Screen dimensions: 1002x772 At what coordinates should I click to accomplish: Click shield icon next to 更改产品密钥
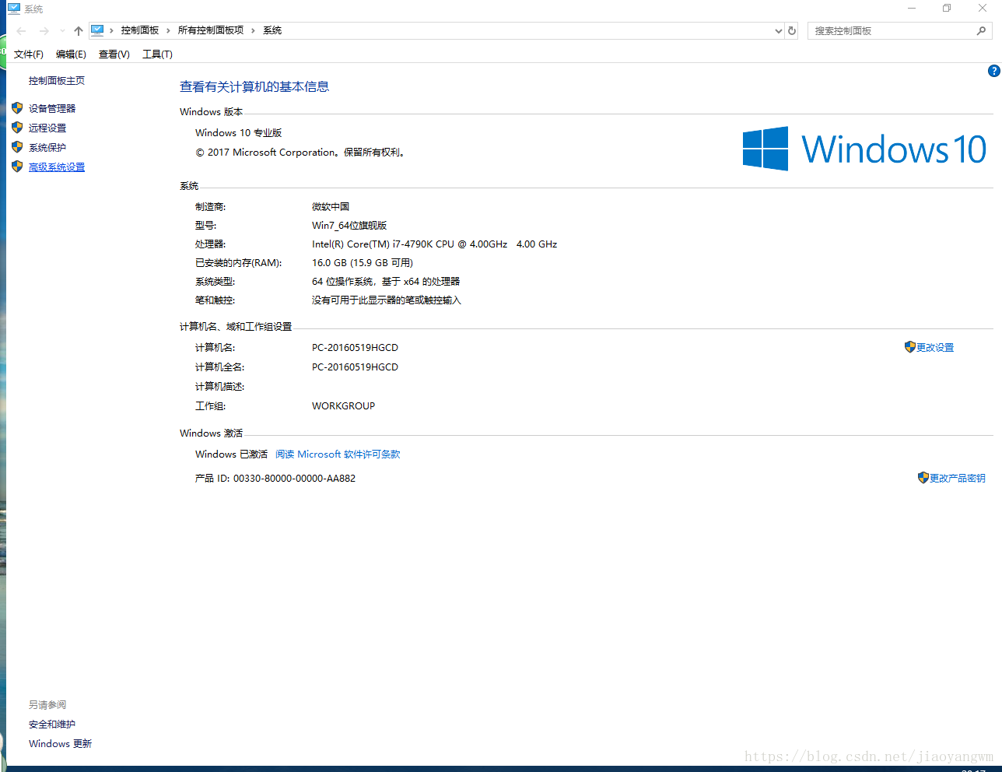923,478
